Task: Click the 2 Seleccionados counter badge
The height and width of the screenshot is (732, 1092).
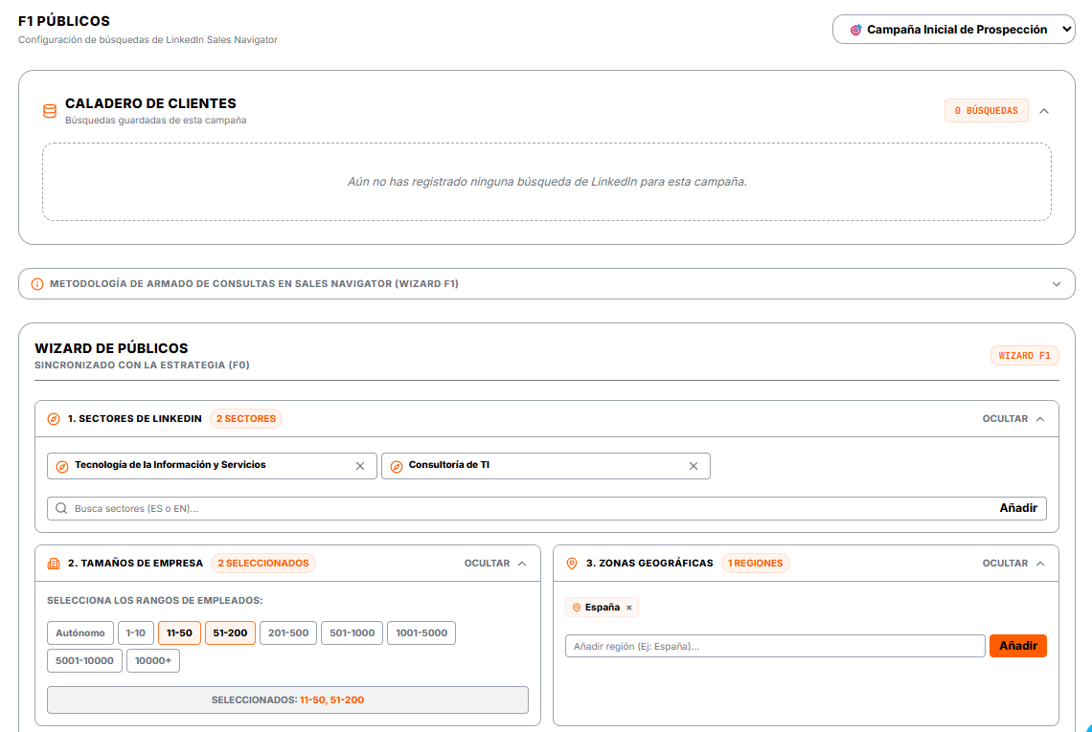Action: point(263,564)
